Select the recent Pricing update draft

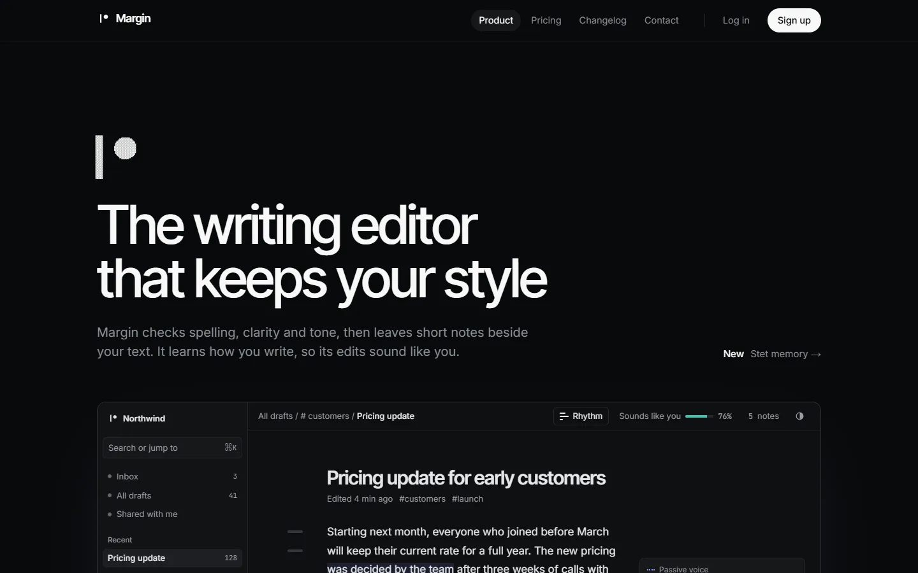click(172, 558)
